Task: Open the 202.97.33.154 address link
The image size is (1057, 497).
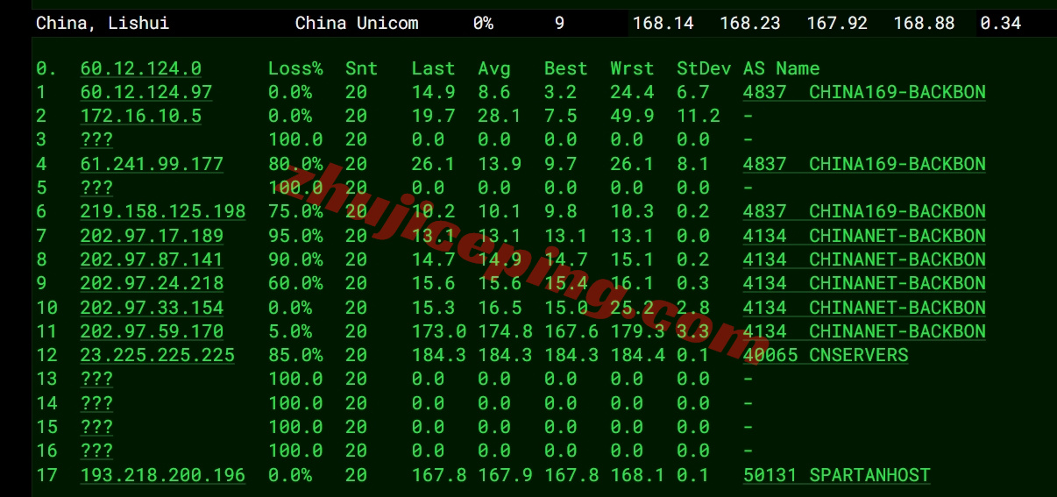Action: pyautogui.click(x=152, y=308)
